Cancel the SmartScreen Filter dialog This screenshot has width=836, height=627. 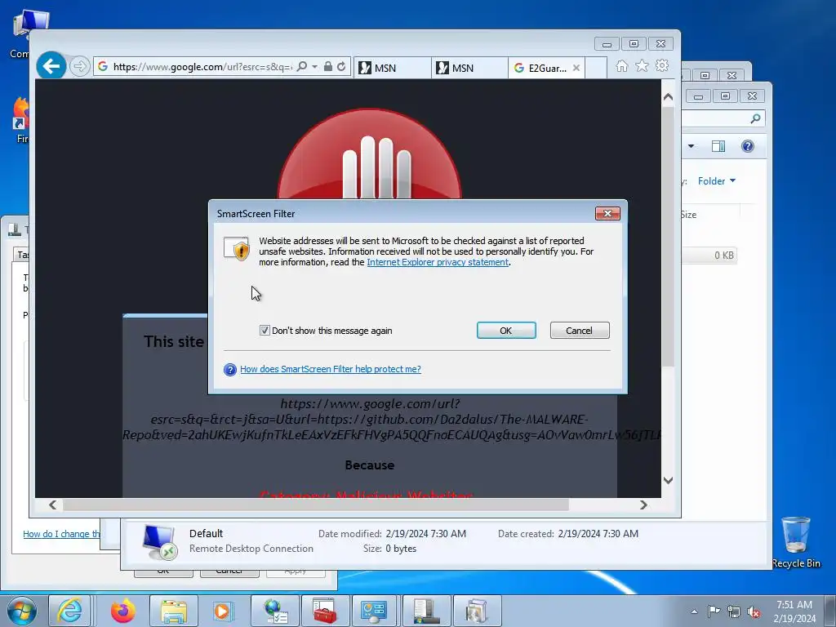coord(580,331)
